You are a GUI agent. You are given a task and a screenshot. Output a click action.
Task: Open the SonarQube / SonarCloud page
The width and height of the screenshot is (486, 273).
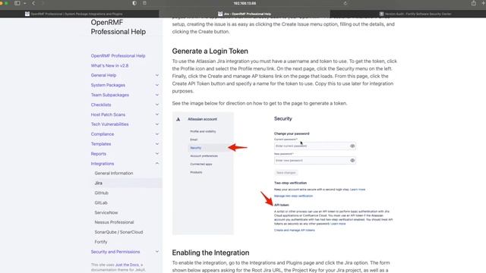[118, 232]
